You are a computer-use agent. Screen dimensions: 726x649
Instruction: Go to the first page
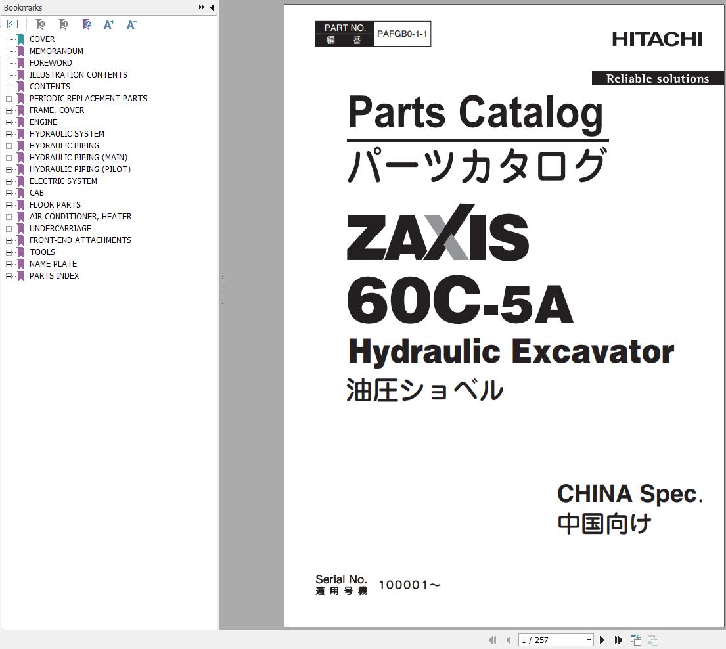(x=492, y=640)
